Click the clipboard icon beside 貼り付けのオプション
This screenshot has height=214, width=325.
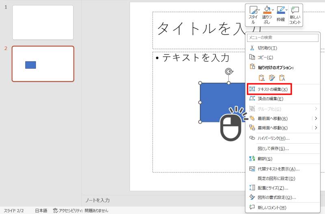252,66
